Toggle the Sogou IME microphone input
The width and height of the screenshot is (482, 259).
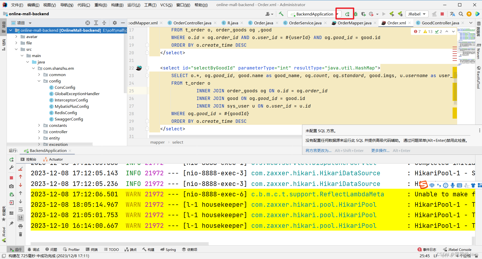453,185
